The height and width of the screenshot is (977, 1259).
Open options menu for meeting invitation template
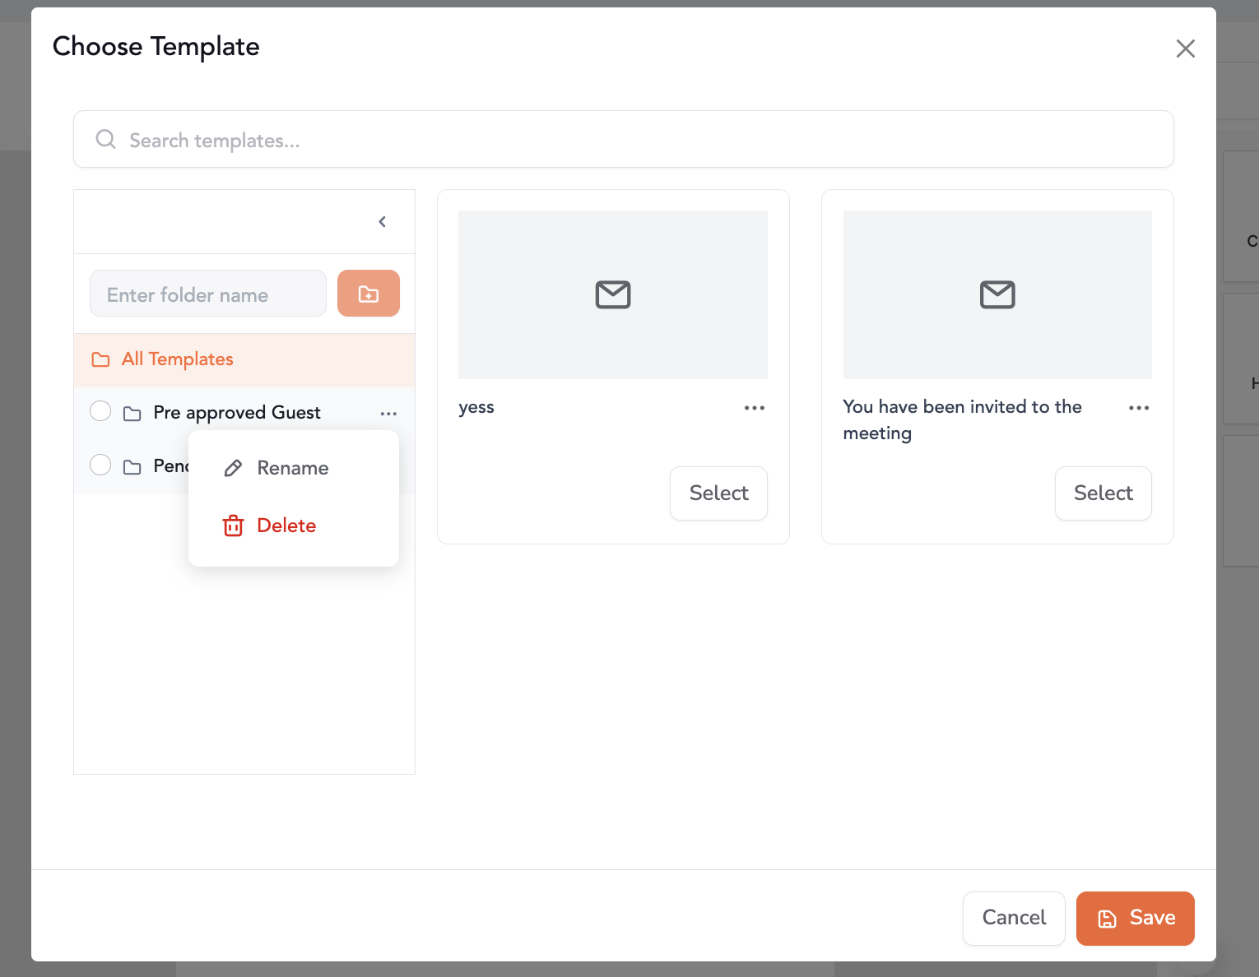[x=1138, y=408]
